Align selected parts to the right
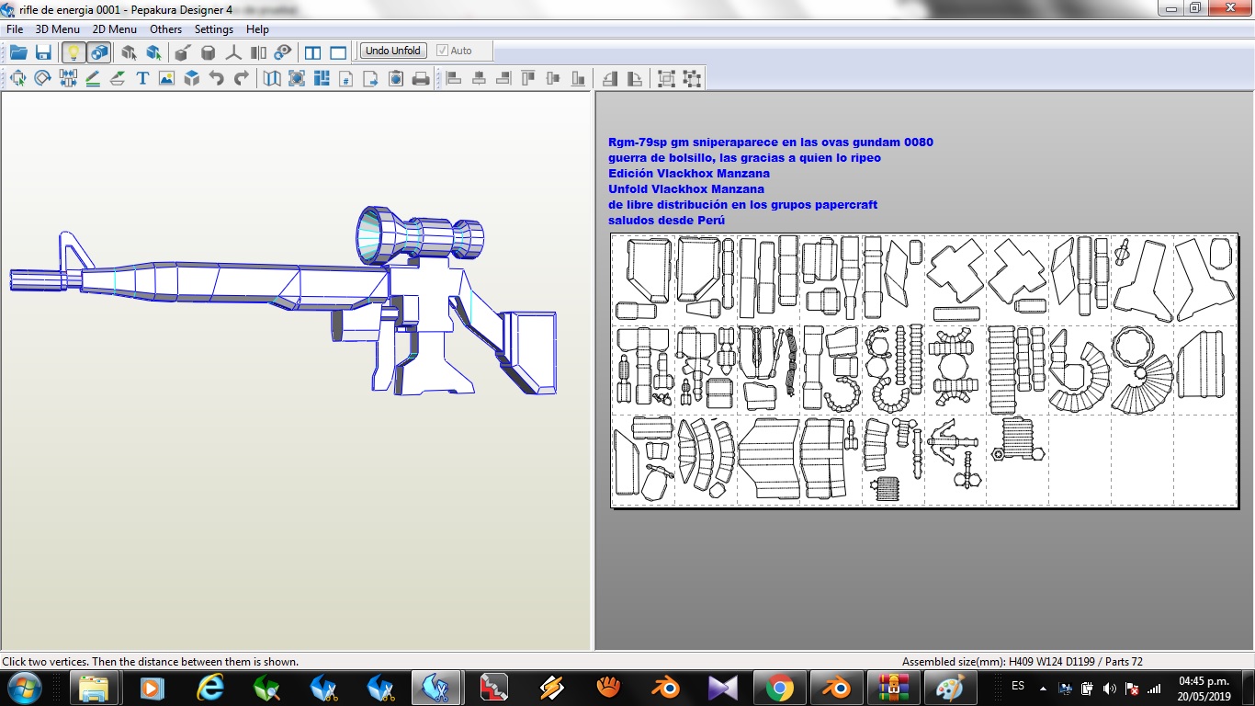This screenshot has width=1255, height=706. coord(503,78)
